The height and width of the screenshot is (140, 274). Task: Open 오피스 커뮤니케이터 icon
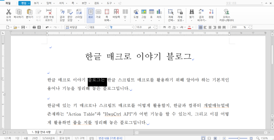[x=226, y=12]
